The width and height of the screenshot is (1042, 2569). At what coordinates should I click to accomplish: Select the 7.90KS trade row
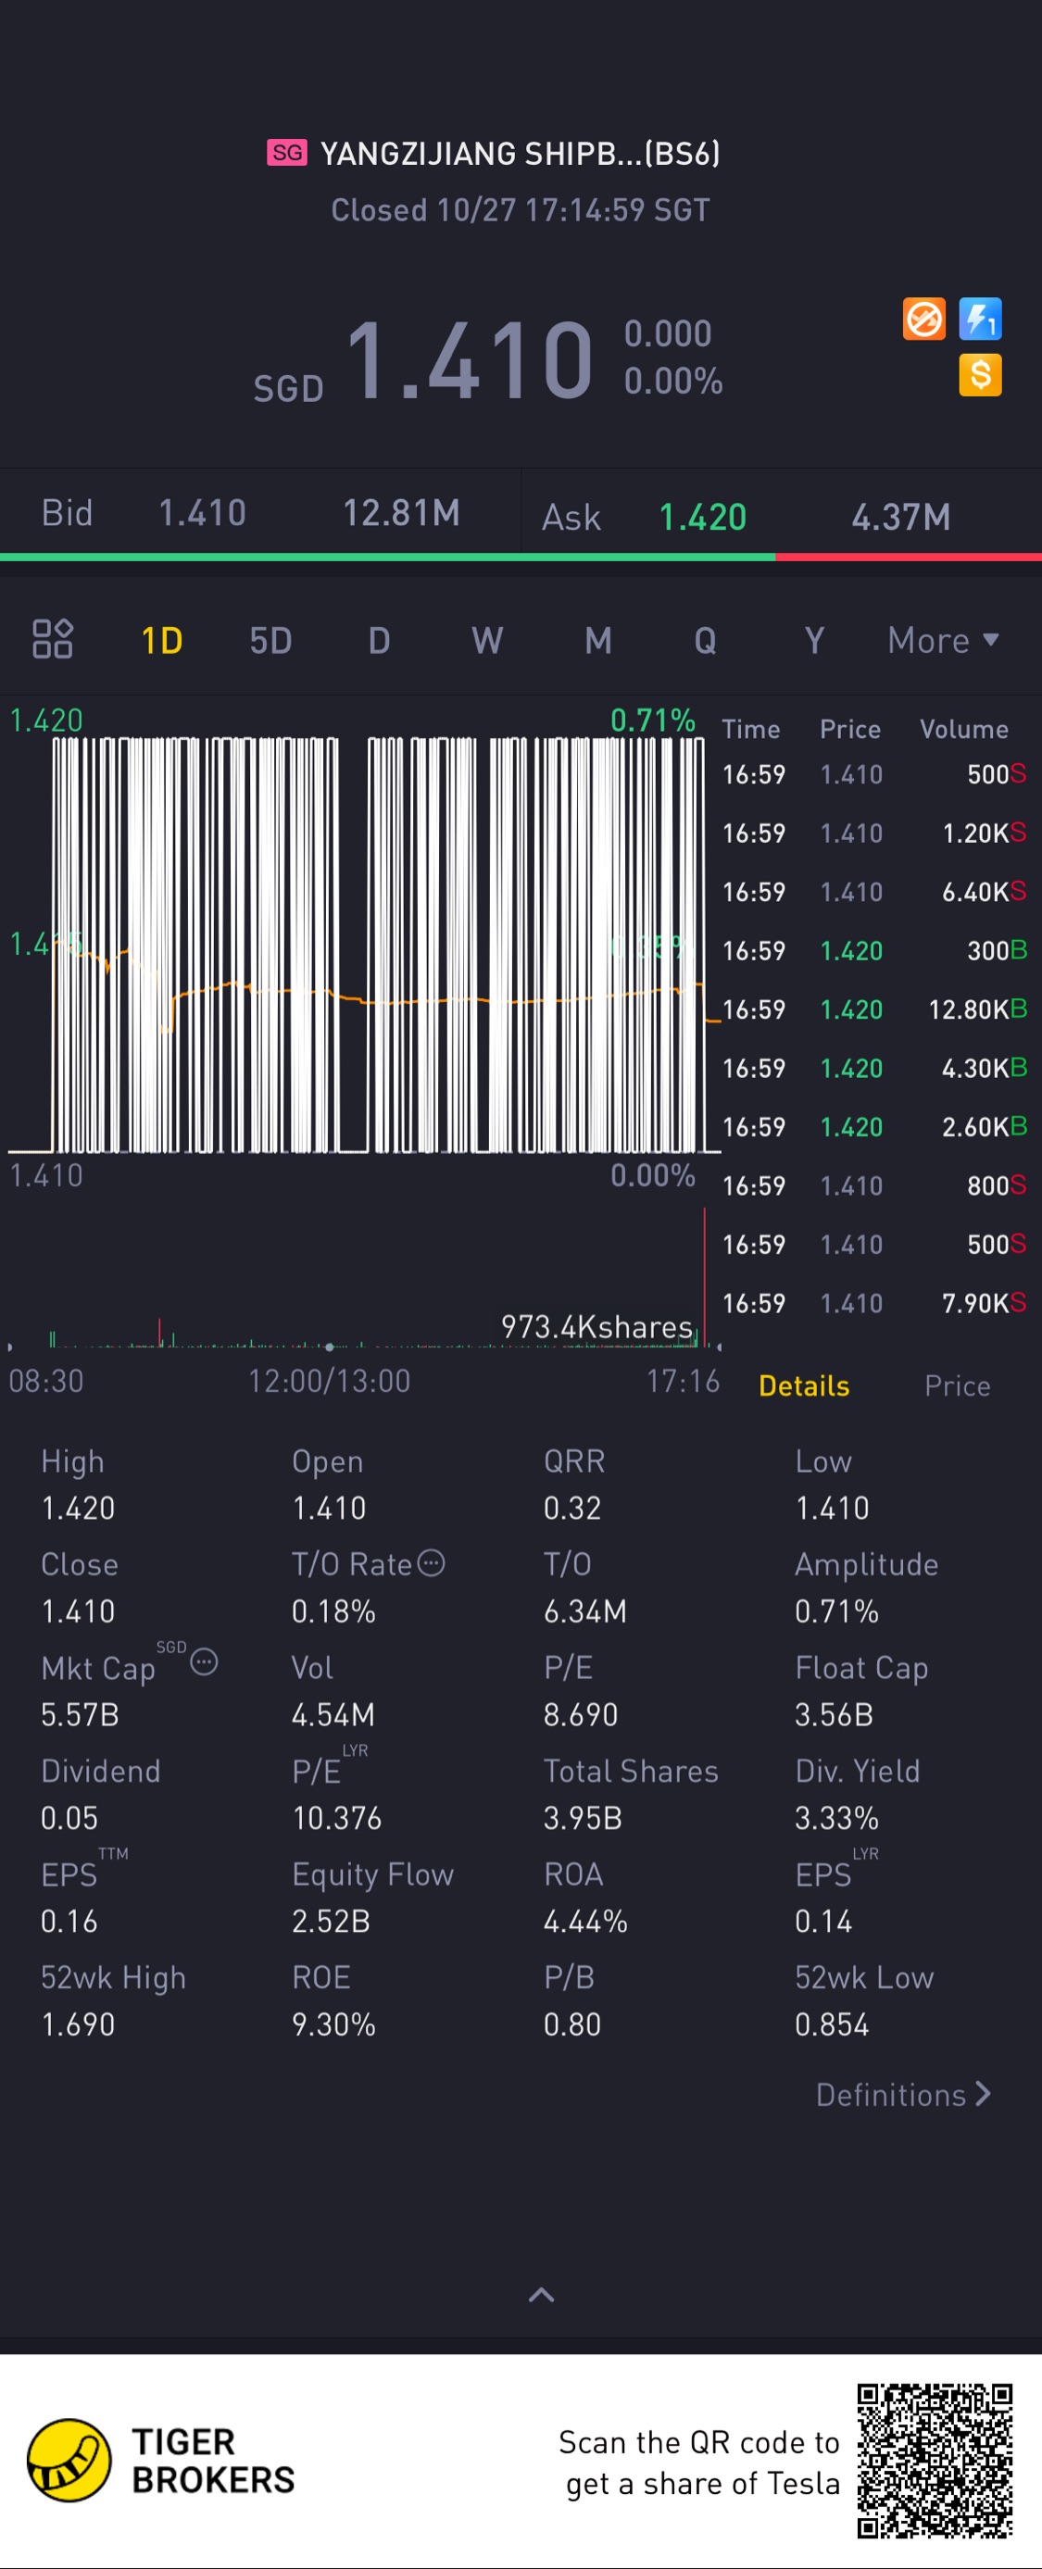pos(874,1302)
